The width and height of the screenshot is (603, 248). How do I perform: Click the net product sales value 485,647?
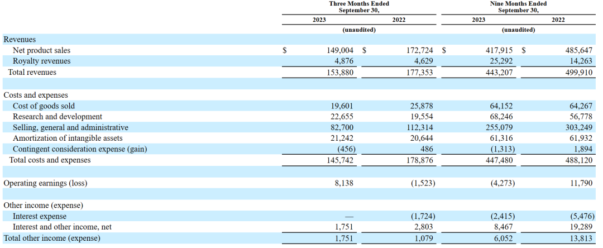coord(580,50)
